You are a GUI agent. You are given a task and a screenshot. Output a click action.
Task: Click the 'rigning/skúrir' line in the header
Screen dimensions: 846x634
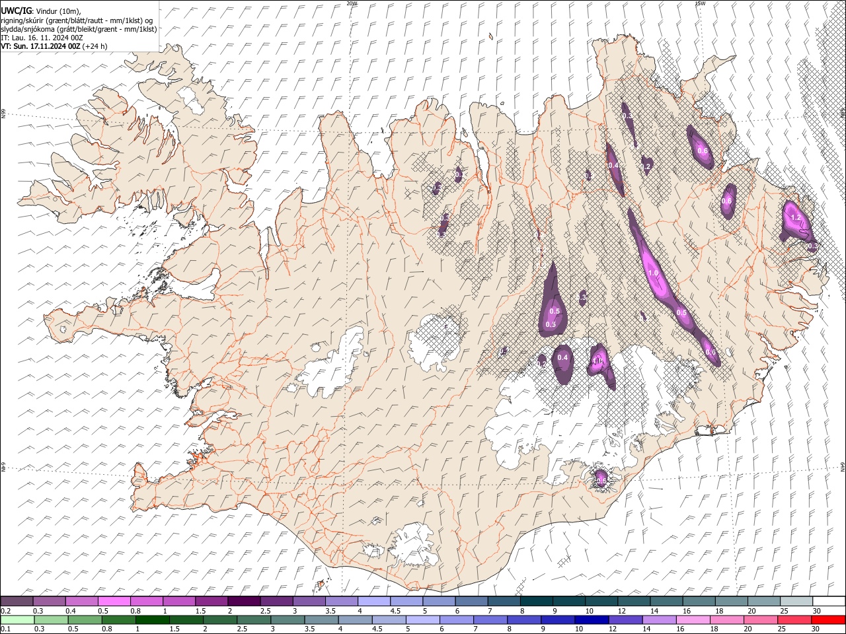[x=77, y=20]
